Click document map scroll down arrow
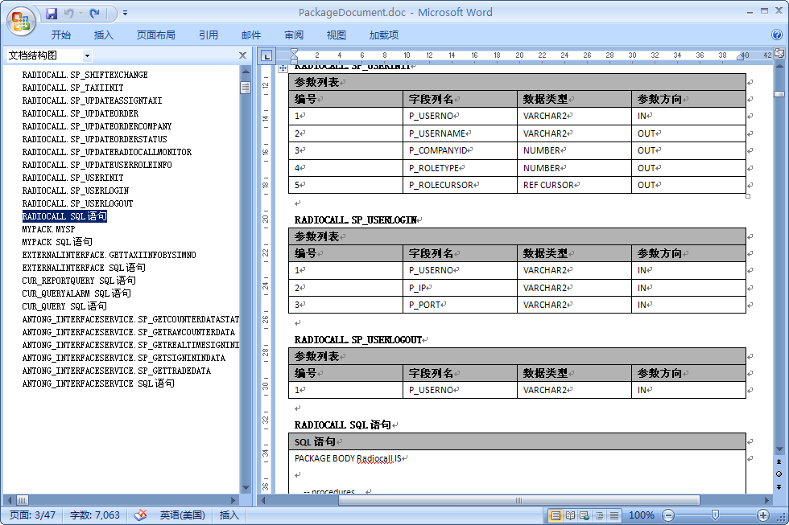 246,488
